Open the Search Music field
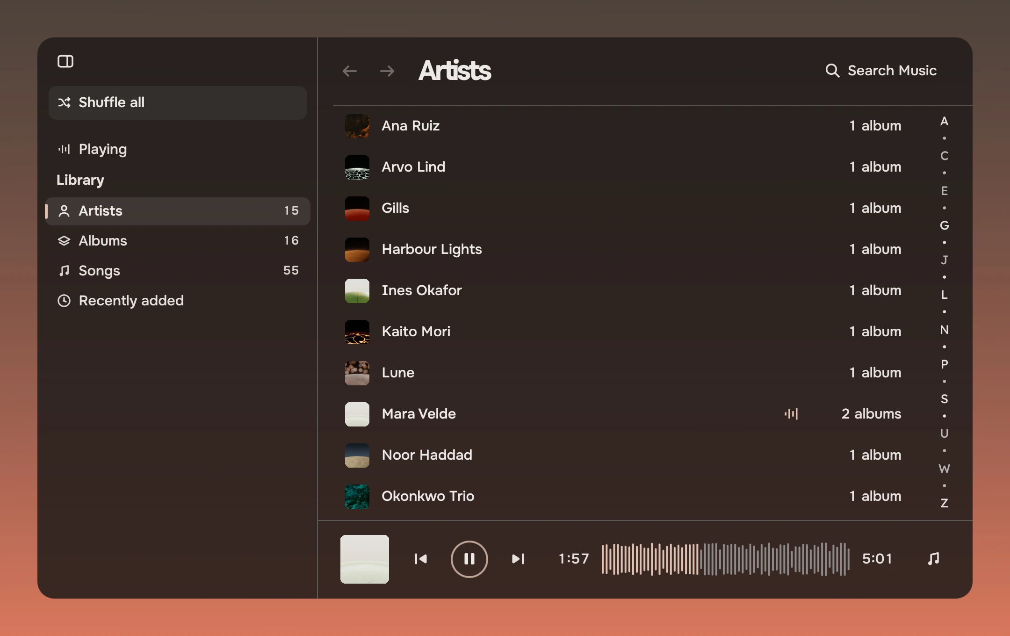This screenshot has height=636, width=1010. click(881, 71)
